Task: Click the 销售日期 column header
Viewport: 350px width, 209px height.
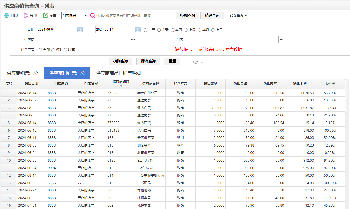Action: click(x=31, y=83)
